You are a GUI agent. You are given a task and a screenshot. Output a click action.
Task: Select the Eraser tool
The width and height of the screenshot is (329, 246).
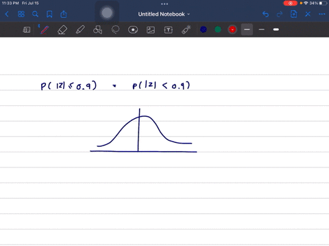click(x=62, y=29)
